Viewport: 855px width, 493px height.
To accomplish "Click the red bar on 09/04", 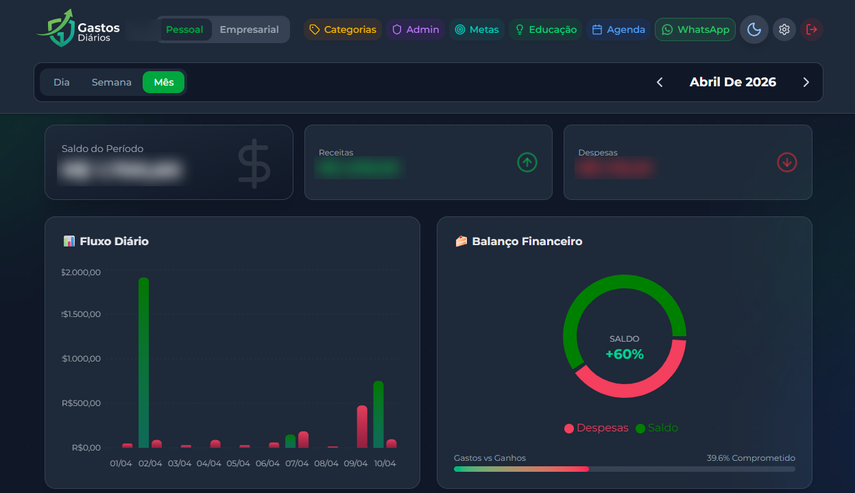I will [x=362, y=427].
